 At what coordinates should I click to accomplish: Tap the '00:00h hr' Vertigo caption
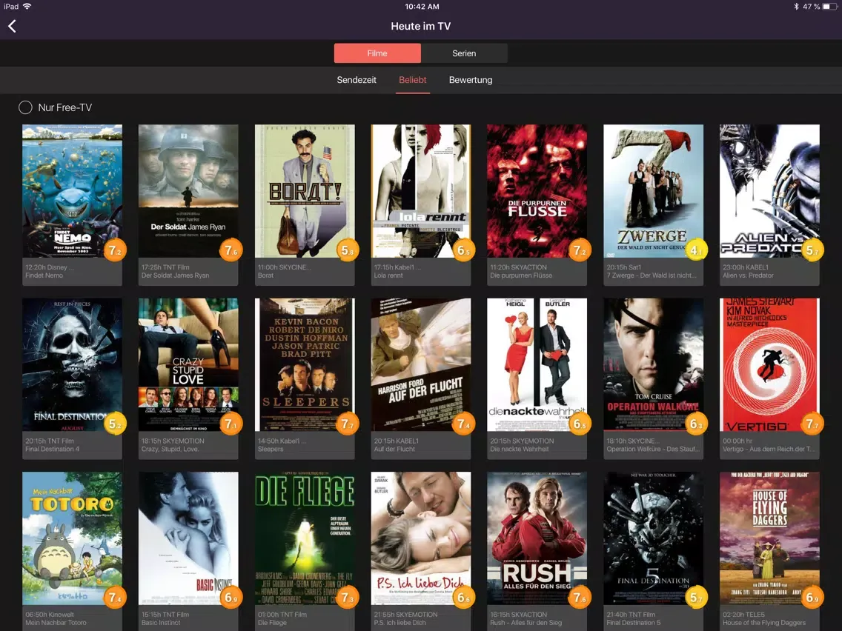(x=769, y=445)
